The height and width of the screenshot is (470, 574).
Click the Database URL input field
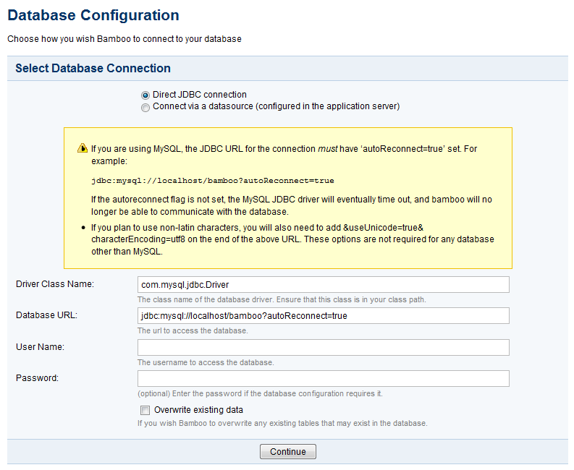coord(324,316)
